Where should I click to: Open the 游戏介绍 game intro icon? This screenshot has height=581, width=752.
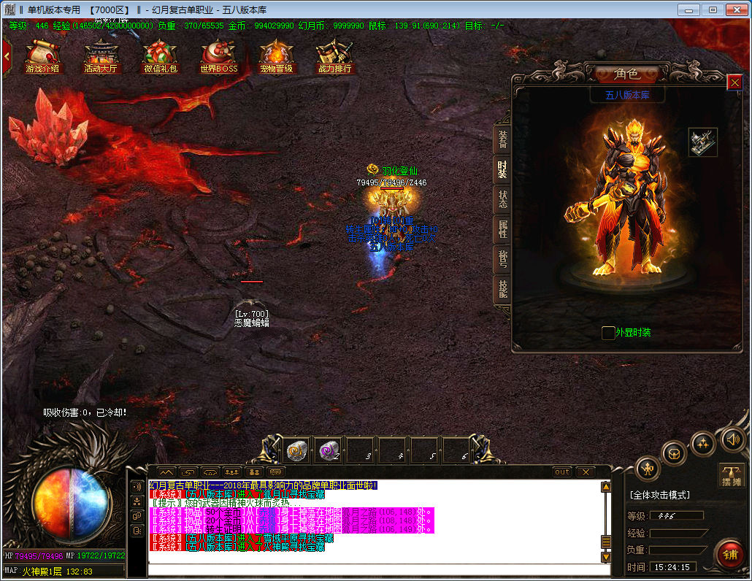[42, 56]
